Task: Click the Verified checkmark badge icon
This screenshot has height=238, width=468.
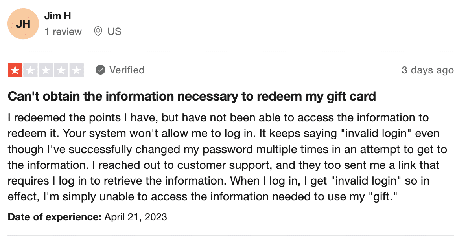Action: 100,70
